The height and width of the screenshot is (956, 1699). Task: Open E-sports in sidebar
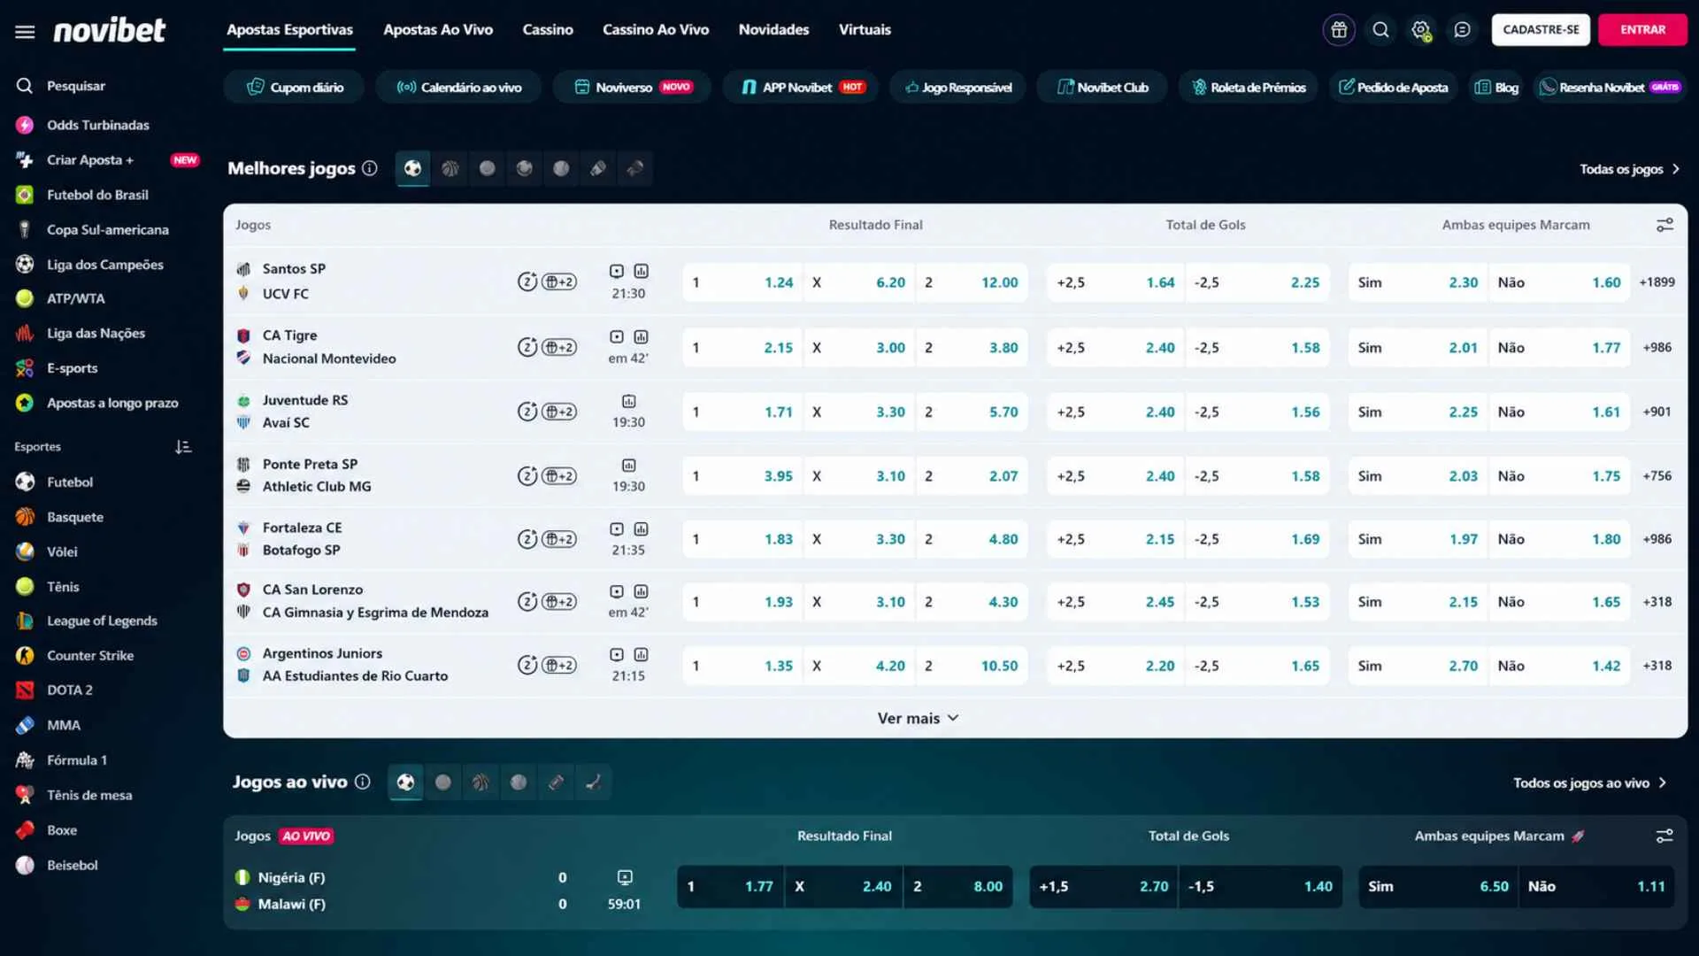point(72,368)
